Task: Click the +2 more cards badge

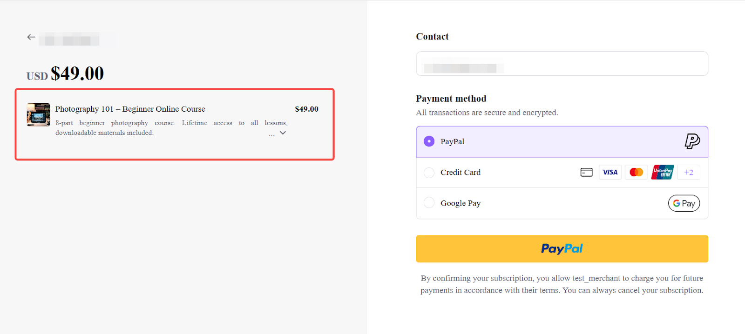Action: point(688,173)
